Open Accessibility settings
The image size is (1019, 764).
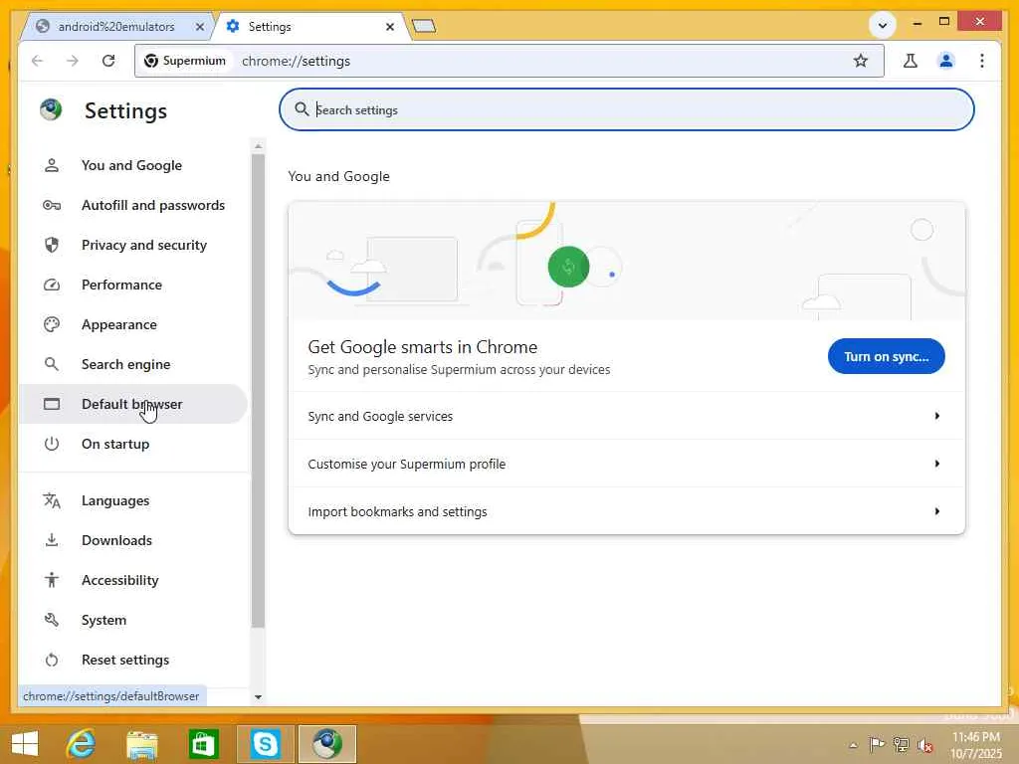(x=133, y=580)
